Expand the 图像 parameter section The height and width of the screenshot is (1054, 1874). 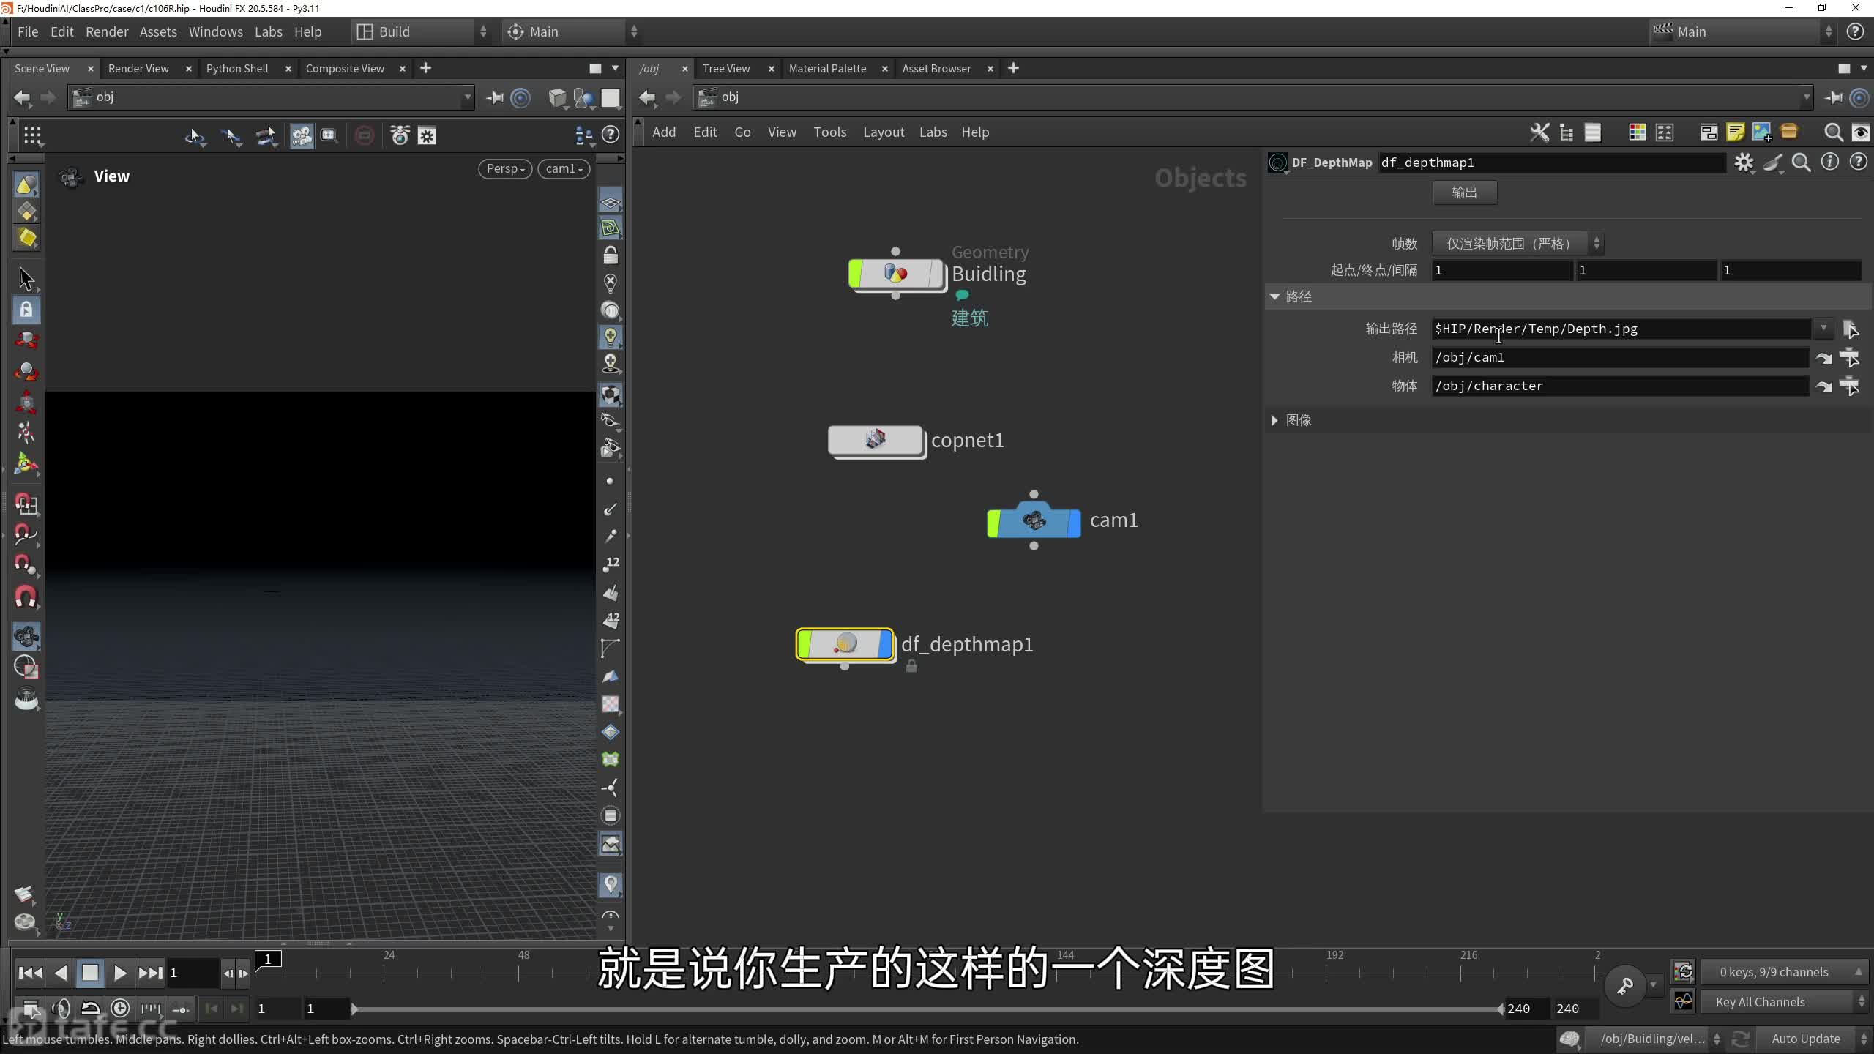pyautogui.click(x=1274, y=420)
